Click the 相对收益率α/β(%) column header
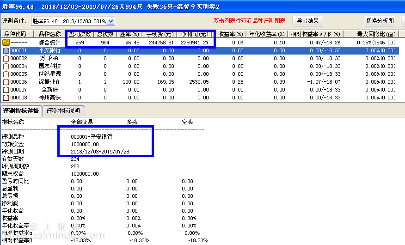 tap(315, 34)
